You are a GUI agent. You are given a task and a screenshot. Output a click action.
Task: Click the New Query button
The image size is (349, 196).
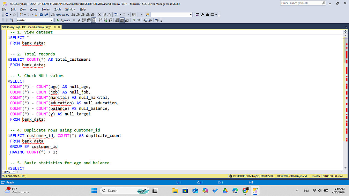point(60,15)
